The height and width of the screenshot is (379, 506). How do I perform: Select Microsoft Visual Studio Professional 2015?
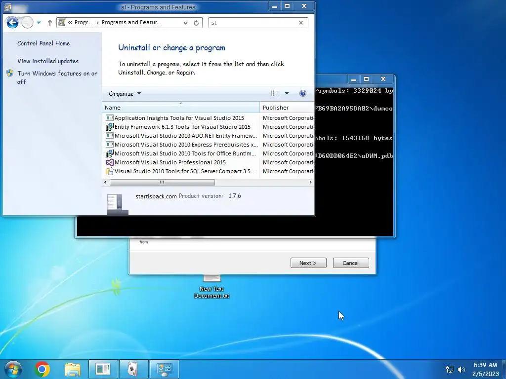click(x=170, y=162)
